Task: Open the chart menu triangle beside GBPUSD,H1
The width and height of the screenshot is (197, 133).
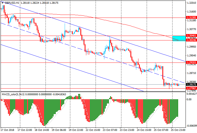Action: tap(2, 3)
